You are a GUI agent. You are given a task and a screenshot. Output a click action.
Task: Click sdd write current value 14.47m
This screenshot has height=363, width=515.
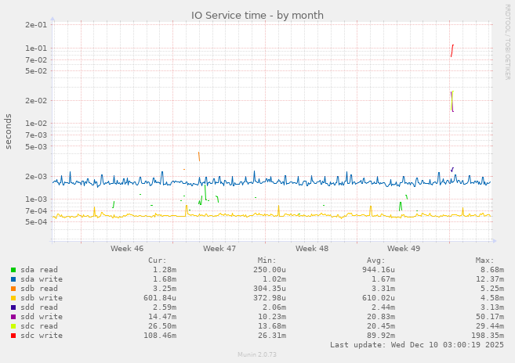(x=162, y=317)
